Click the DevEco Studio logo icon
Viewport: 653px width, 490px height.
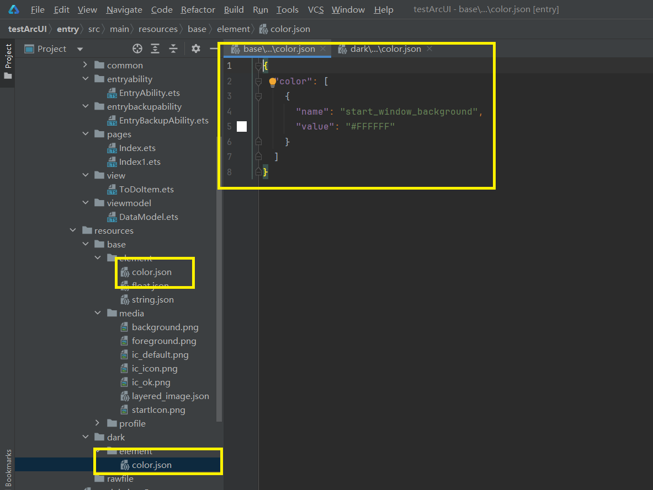tap(14, 9)
